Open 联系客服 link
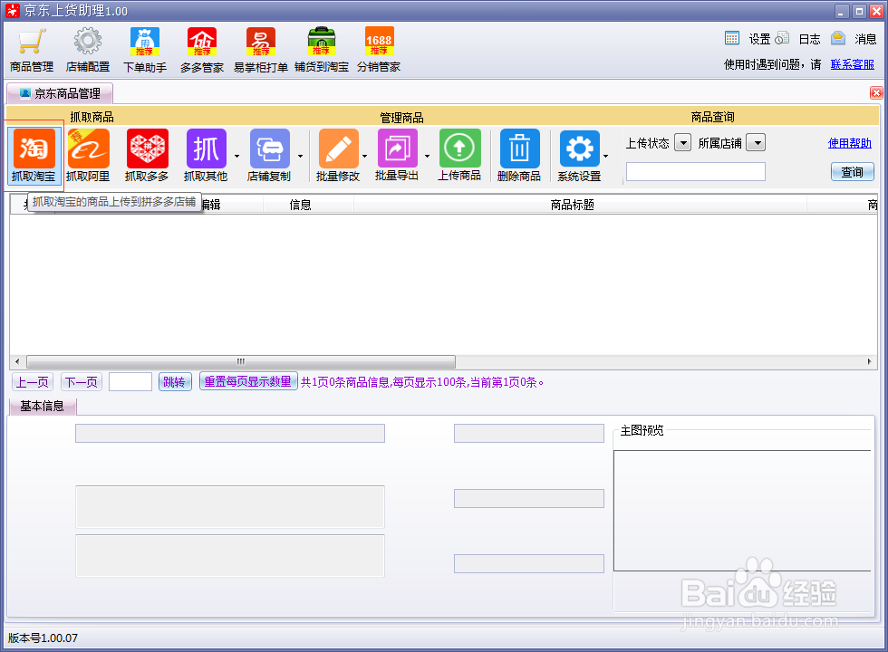The height and width of the screenshot is (652, 888). [x=853, y=64]
